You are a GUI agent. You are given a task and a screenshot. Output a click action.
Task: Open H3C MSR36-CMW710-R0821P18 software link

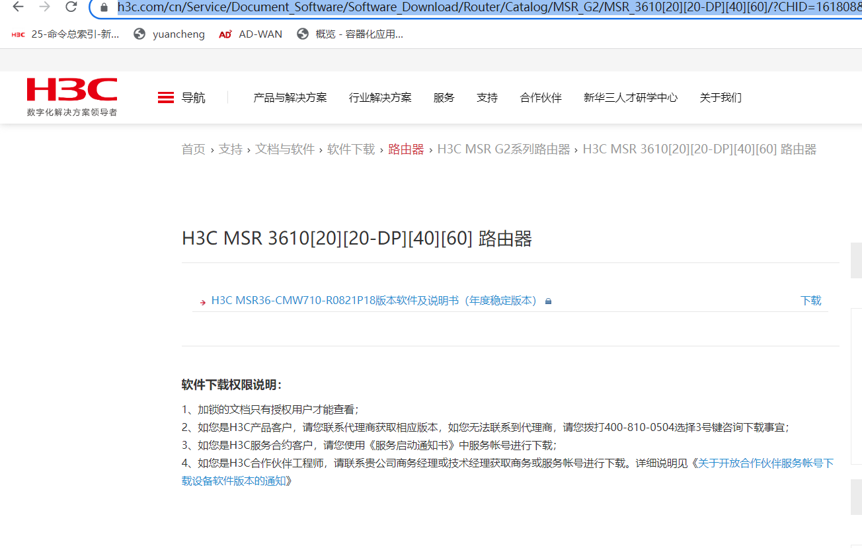tap(374, 301)
